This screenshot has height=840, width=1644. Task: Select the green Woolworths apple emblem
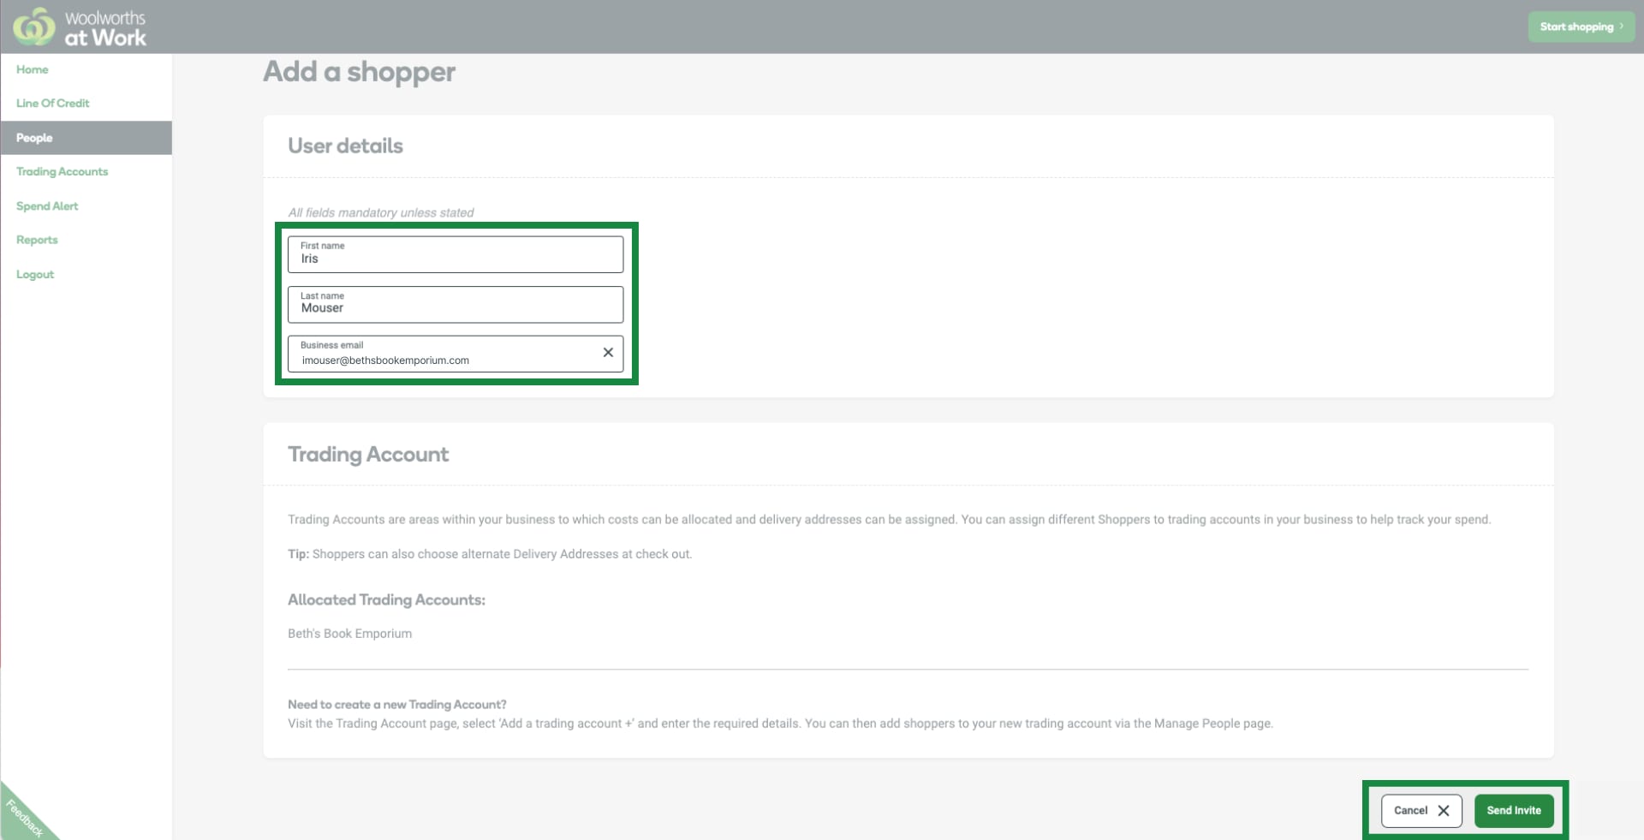tap(33, 26)
